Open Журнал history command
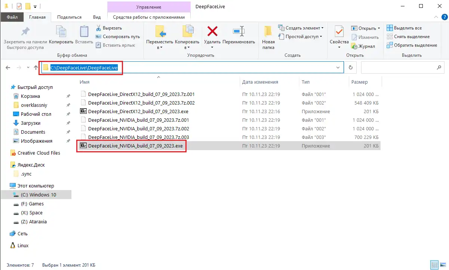 tap(363, 46)
